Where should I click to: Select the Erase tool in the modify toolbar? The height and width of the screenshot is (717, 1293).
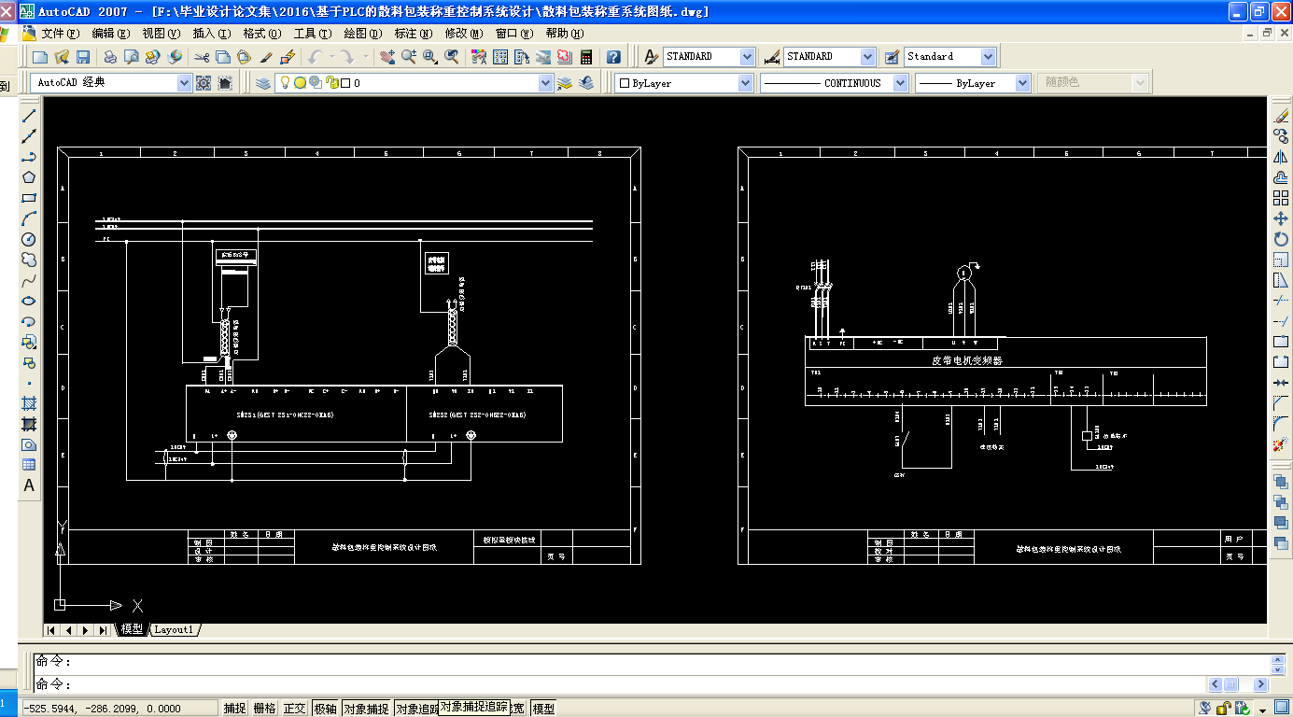tap(1281, 116)
